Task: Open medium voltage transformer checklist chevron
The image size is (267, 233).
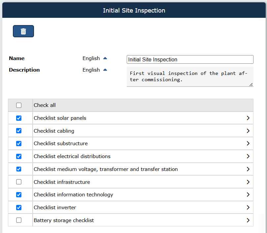Action: point(248,169)
